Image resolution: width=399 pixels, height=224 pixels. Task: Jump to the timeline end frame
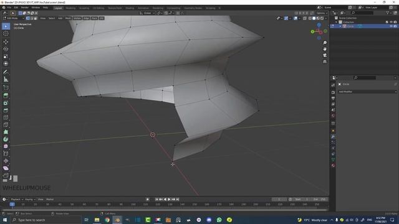[178, 199]
